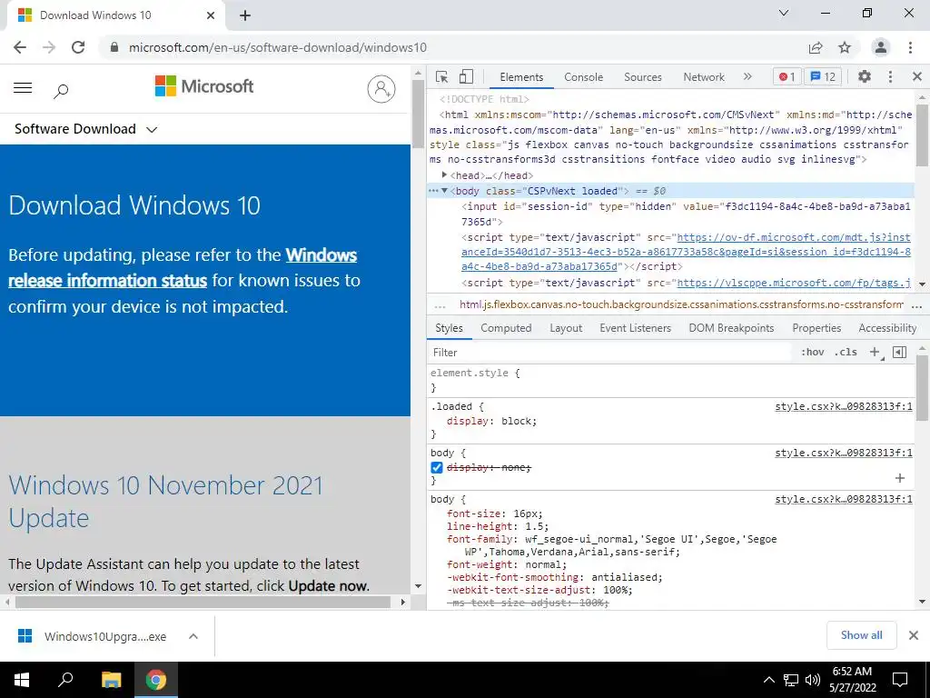
Task: Add new style rule plus icon
Action: click(x=876, y=352)
